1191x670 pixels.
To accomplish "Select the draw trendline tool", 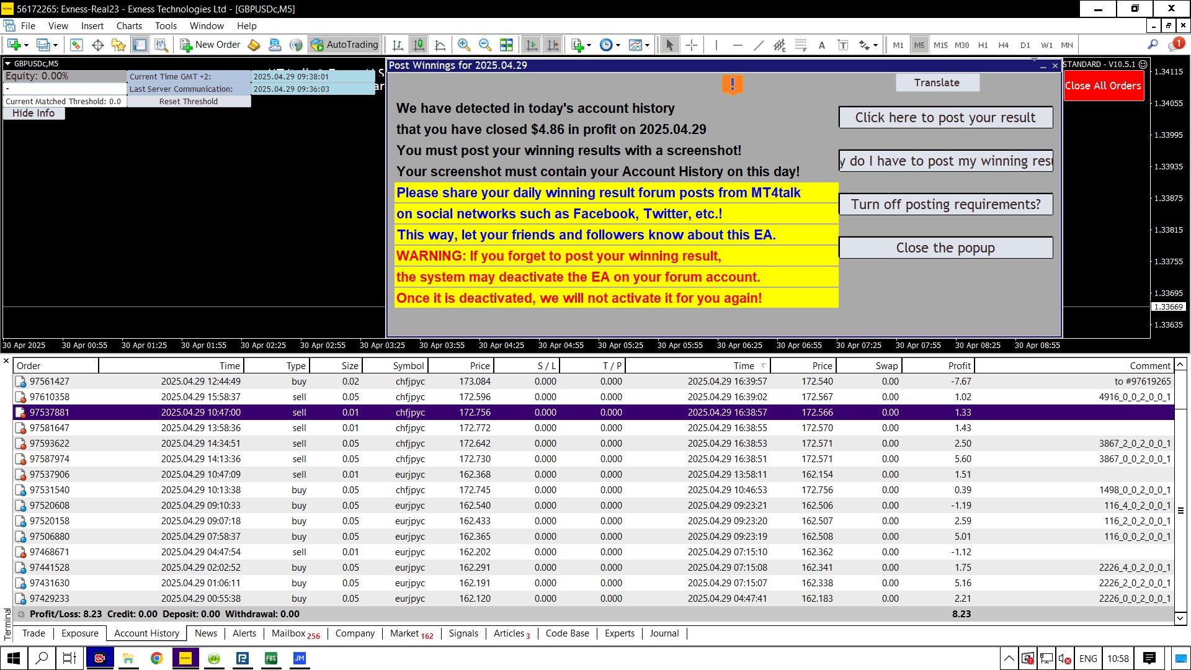I will [758, 45].
